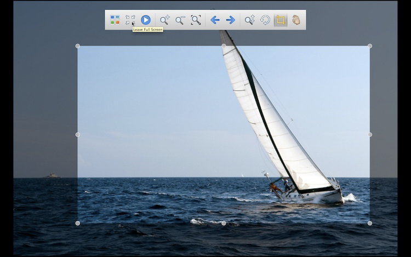The width and height of the screenshot is (411, 257).
Task: Click the right-middle crop selection handle
Action: point(370,134)
